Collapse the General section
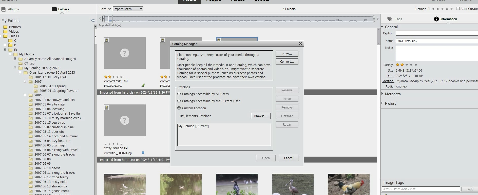 382,27
